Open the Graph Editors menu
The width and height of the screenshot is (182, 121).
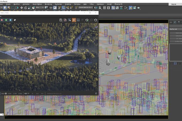point(37,4)
